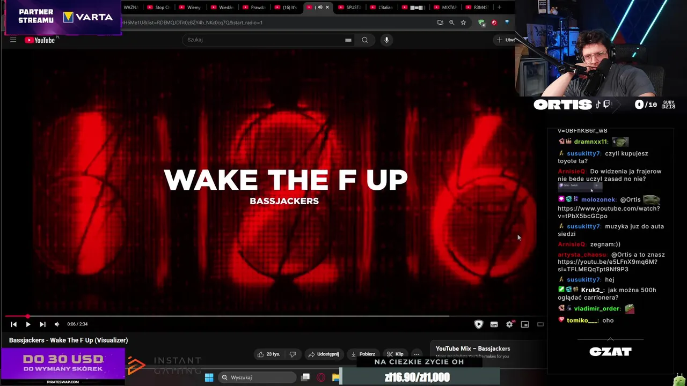
Task: Open the YouTube guide hamburger menu
Action: [13, 40]
